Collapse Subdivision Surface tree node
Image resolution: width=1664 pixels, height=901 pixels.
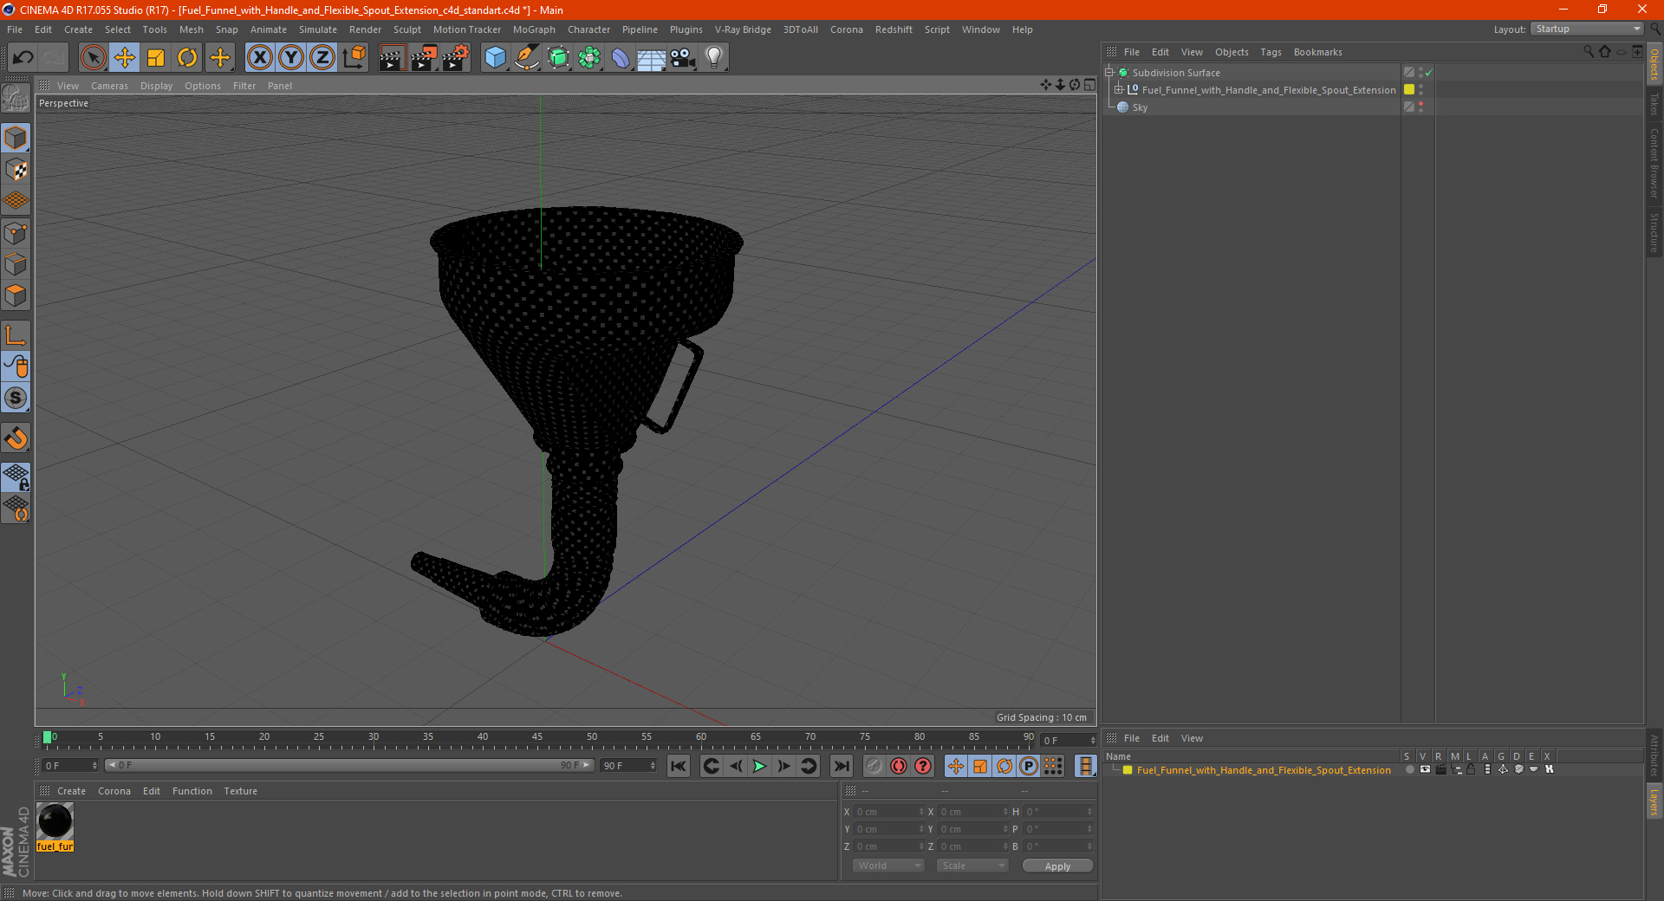pyautogui.click(x=1108, y=73)
